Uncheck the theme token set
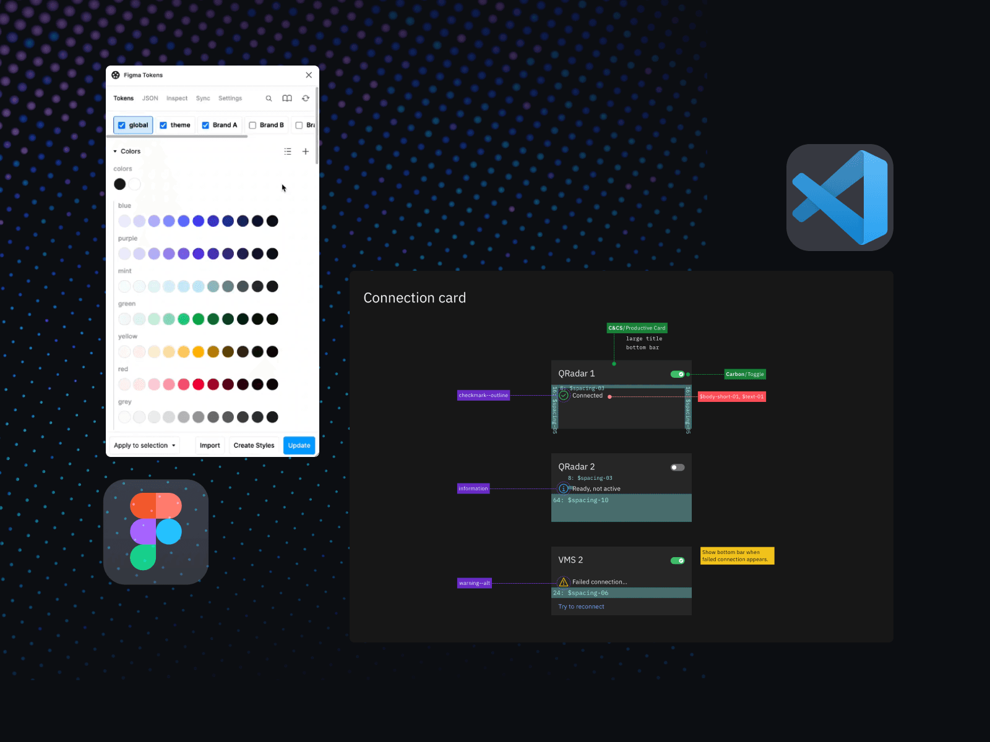Image resolution: width=990 pixels, height=742 pixels. pyautogui.click(x=163, y=125)
